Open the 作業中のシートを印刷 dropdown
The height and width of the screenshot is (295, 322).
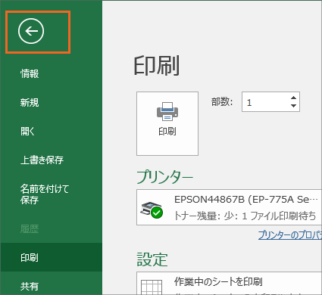229,284
